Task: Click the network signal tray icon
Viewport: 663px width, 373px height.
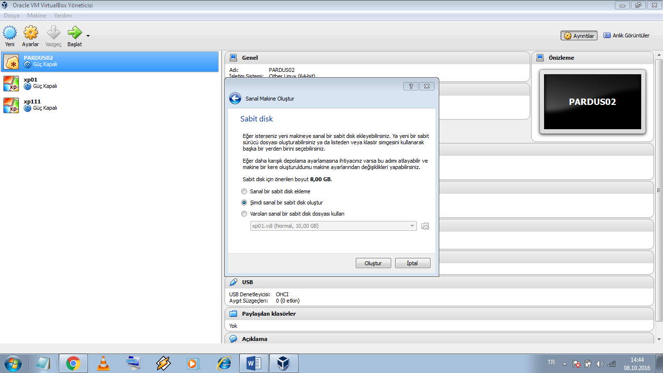Action: tap(612, 363)
